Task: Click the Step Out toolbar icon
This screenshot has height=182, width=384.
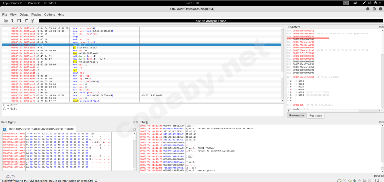Action: [x=26, y=21]
